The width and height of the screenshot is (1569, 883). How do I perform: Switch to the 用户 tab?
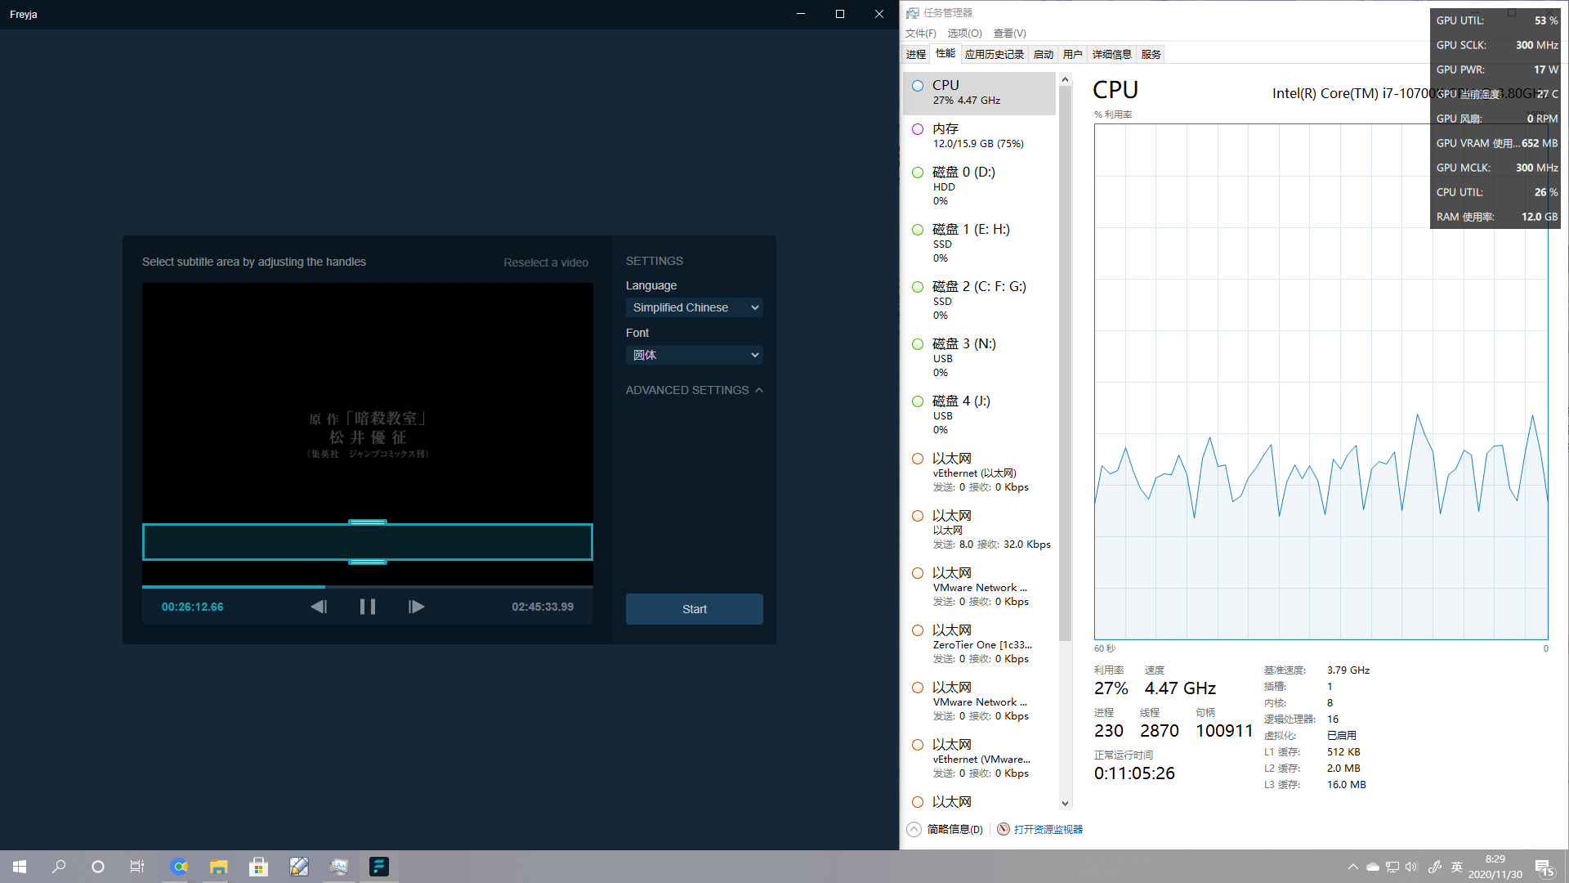1073,55
